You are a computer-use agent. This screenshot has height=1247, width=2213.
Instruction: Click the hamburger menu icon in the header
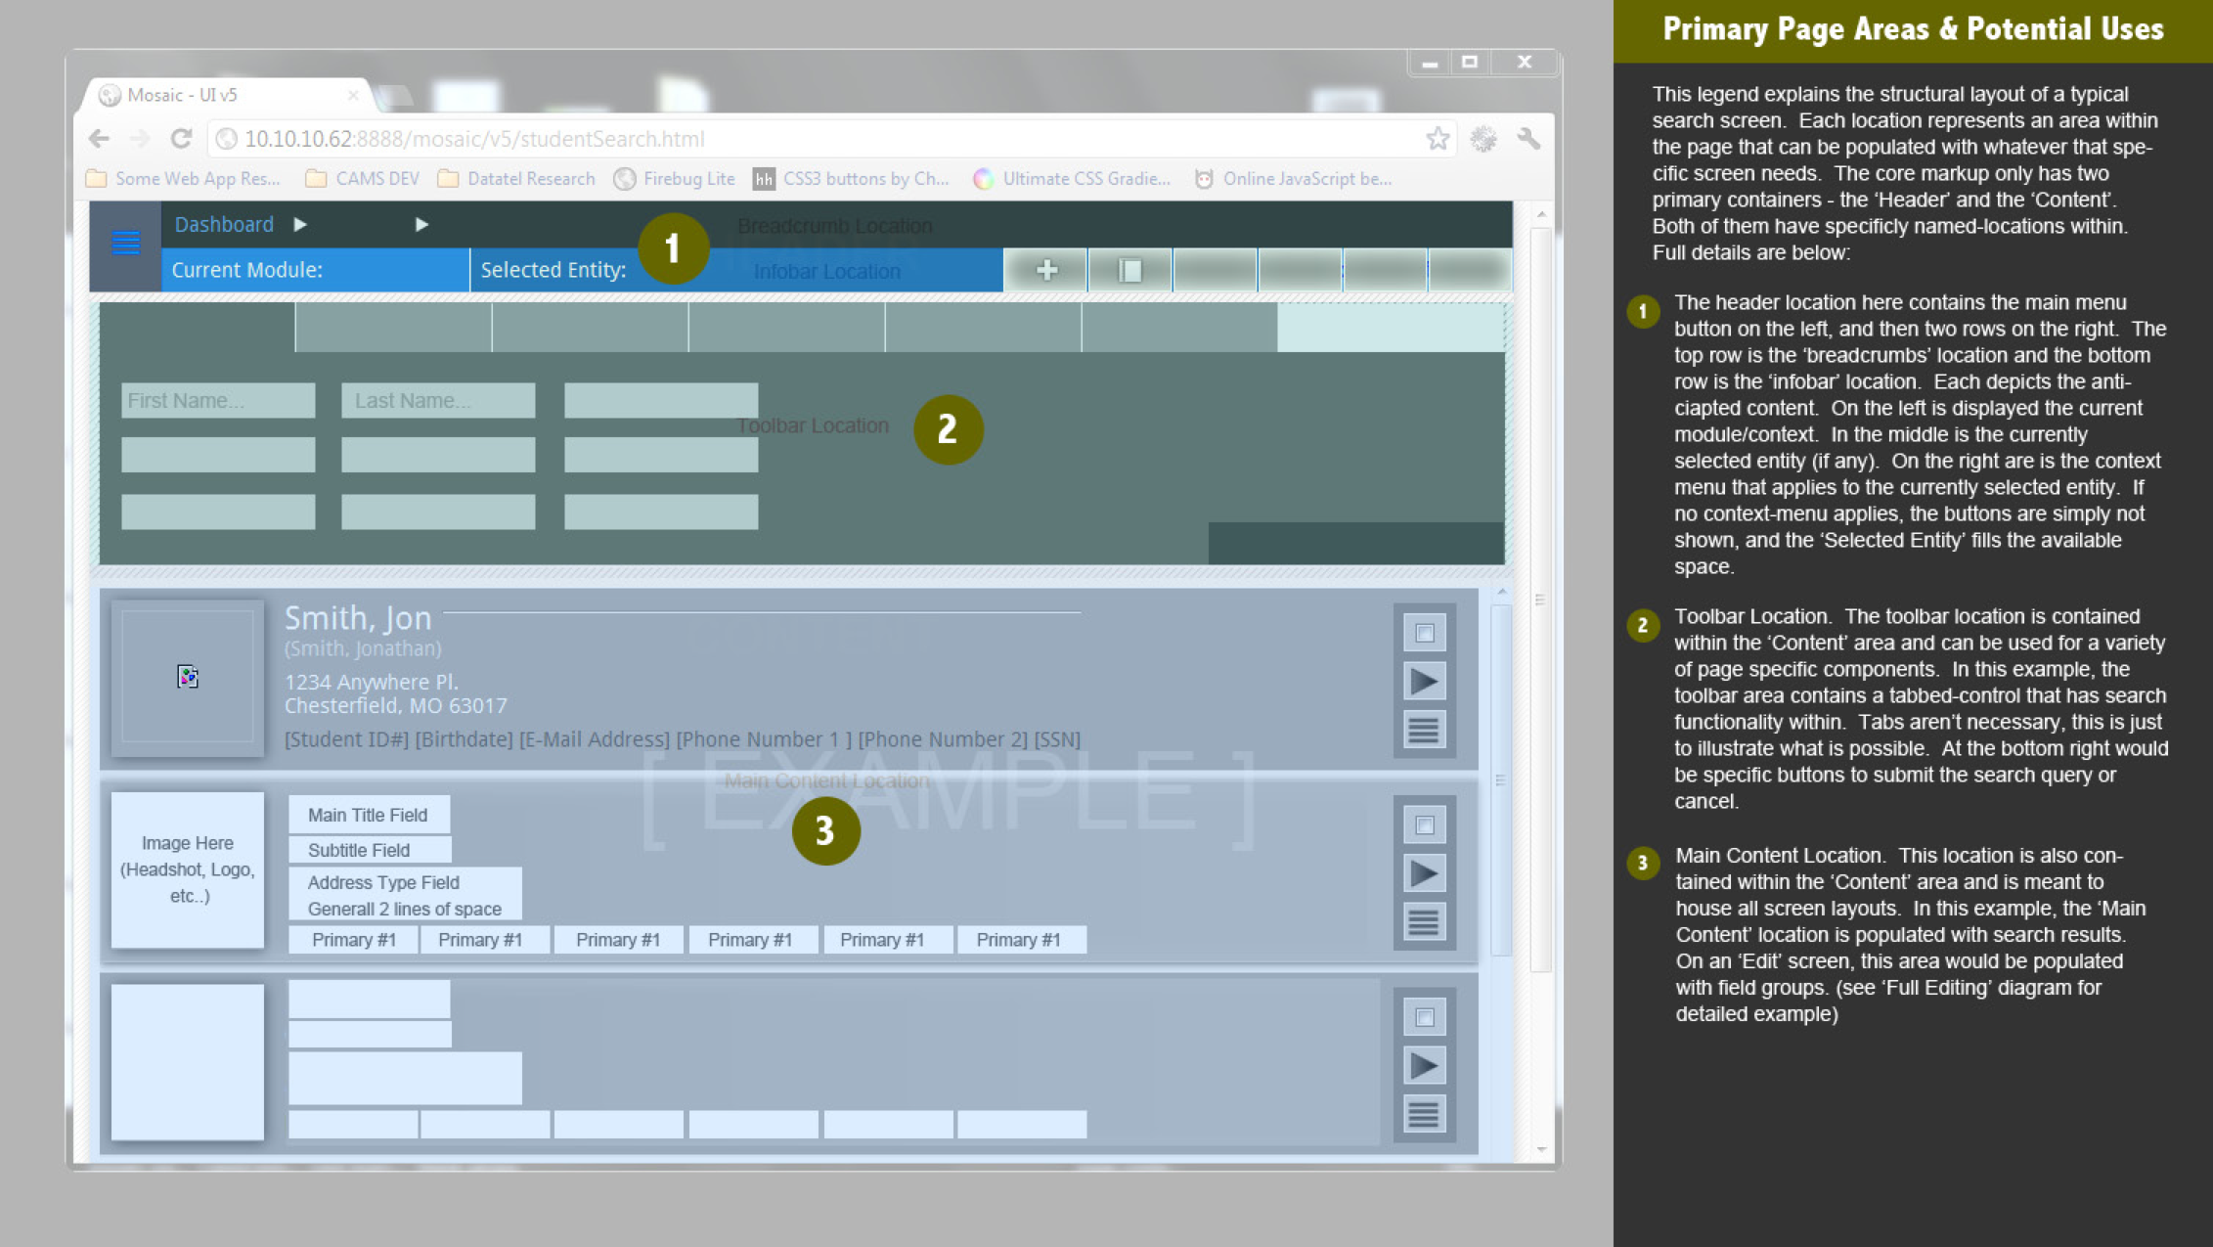tap(123, 242)
